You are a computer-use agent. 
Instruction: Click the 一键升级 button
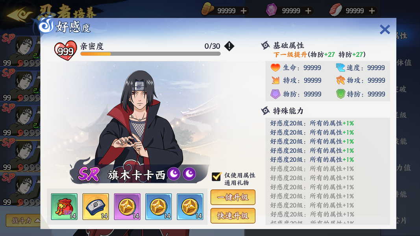(x=233, y=197)
